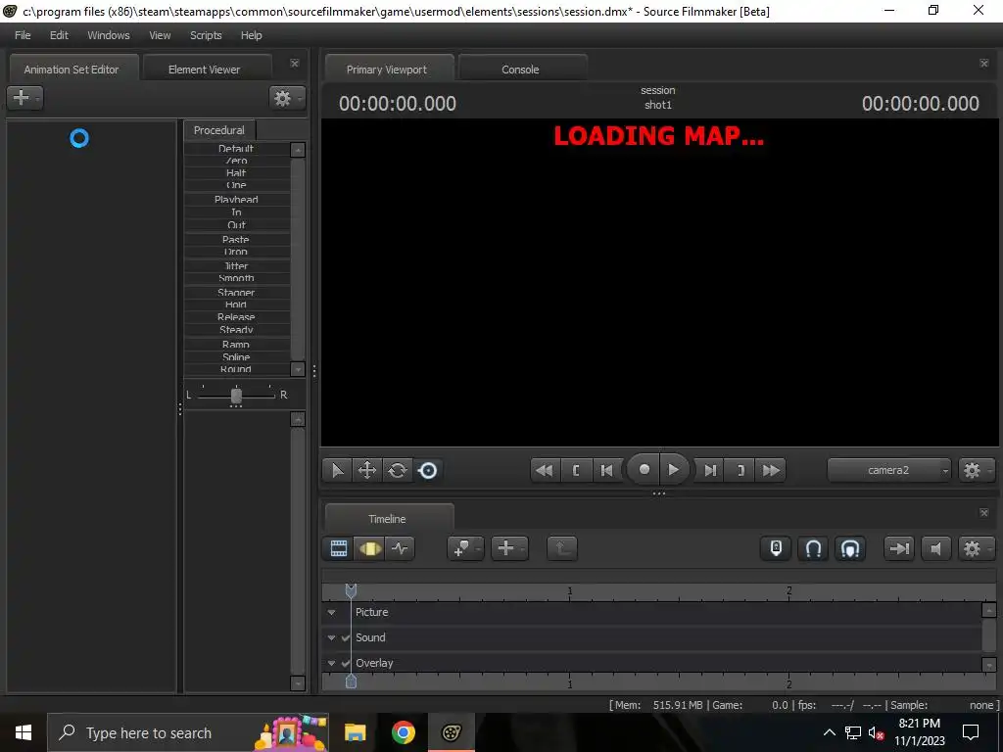
Task: Click the playhead marker on the top ruler
Action: click(x=351, y=590)
